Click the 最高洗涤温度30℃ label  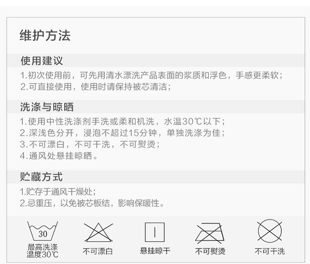[x=42, y=251]
